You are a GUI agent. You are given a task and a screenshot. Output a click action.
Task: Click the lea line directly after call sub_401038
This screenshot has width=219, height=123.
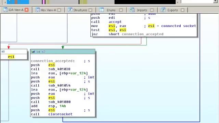point(59,73)
